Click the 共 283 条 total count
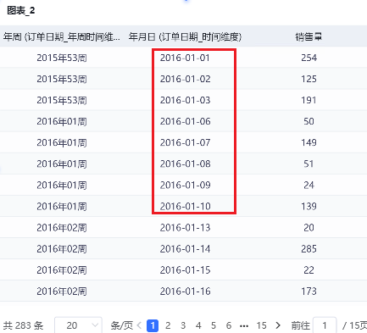The width and height of the screenshot is (367, 333). click(23, 325)
